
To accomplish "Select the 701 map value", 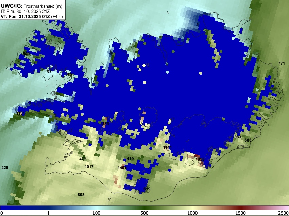I will 71,75.
